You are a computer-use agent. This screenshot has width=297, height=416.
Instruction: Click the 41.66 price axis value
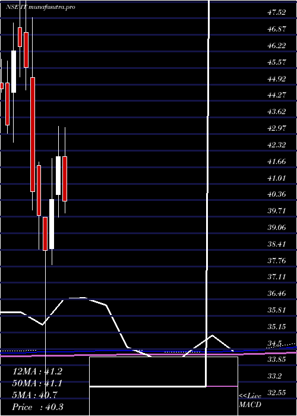[x=276, y=161]
